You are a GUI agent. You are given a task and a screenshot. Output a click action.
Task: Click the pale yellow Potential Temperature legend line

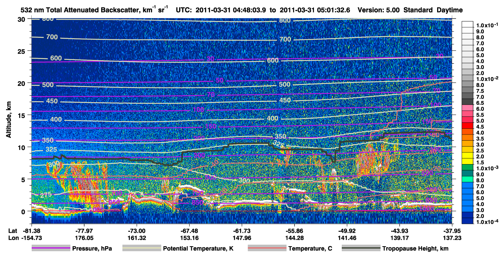pyautogui.click(x=141, y=248)
